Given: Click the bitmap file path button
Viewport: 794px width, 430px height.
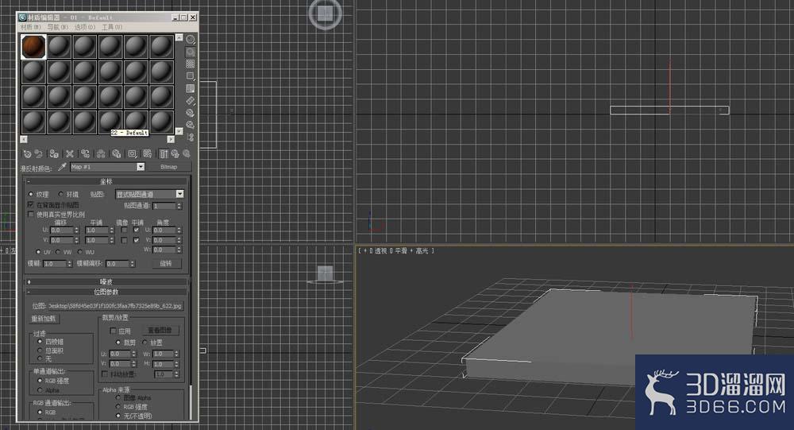Looking at the screenshot, I should tap(114, 306).
